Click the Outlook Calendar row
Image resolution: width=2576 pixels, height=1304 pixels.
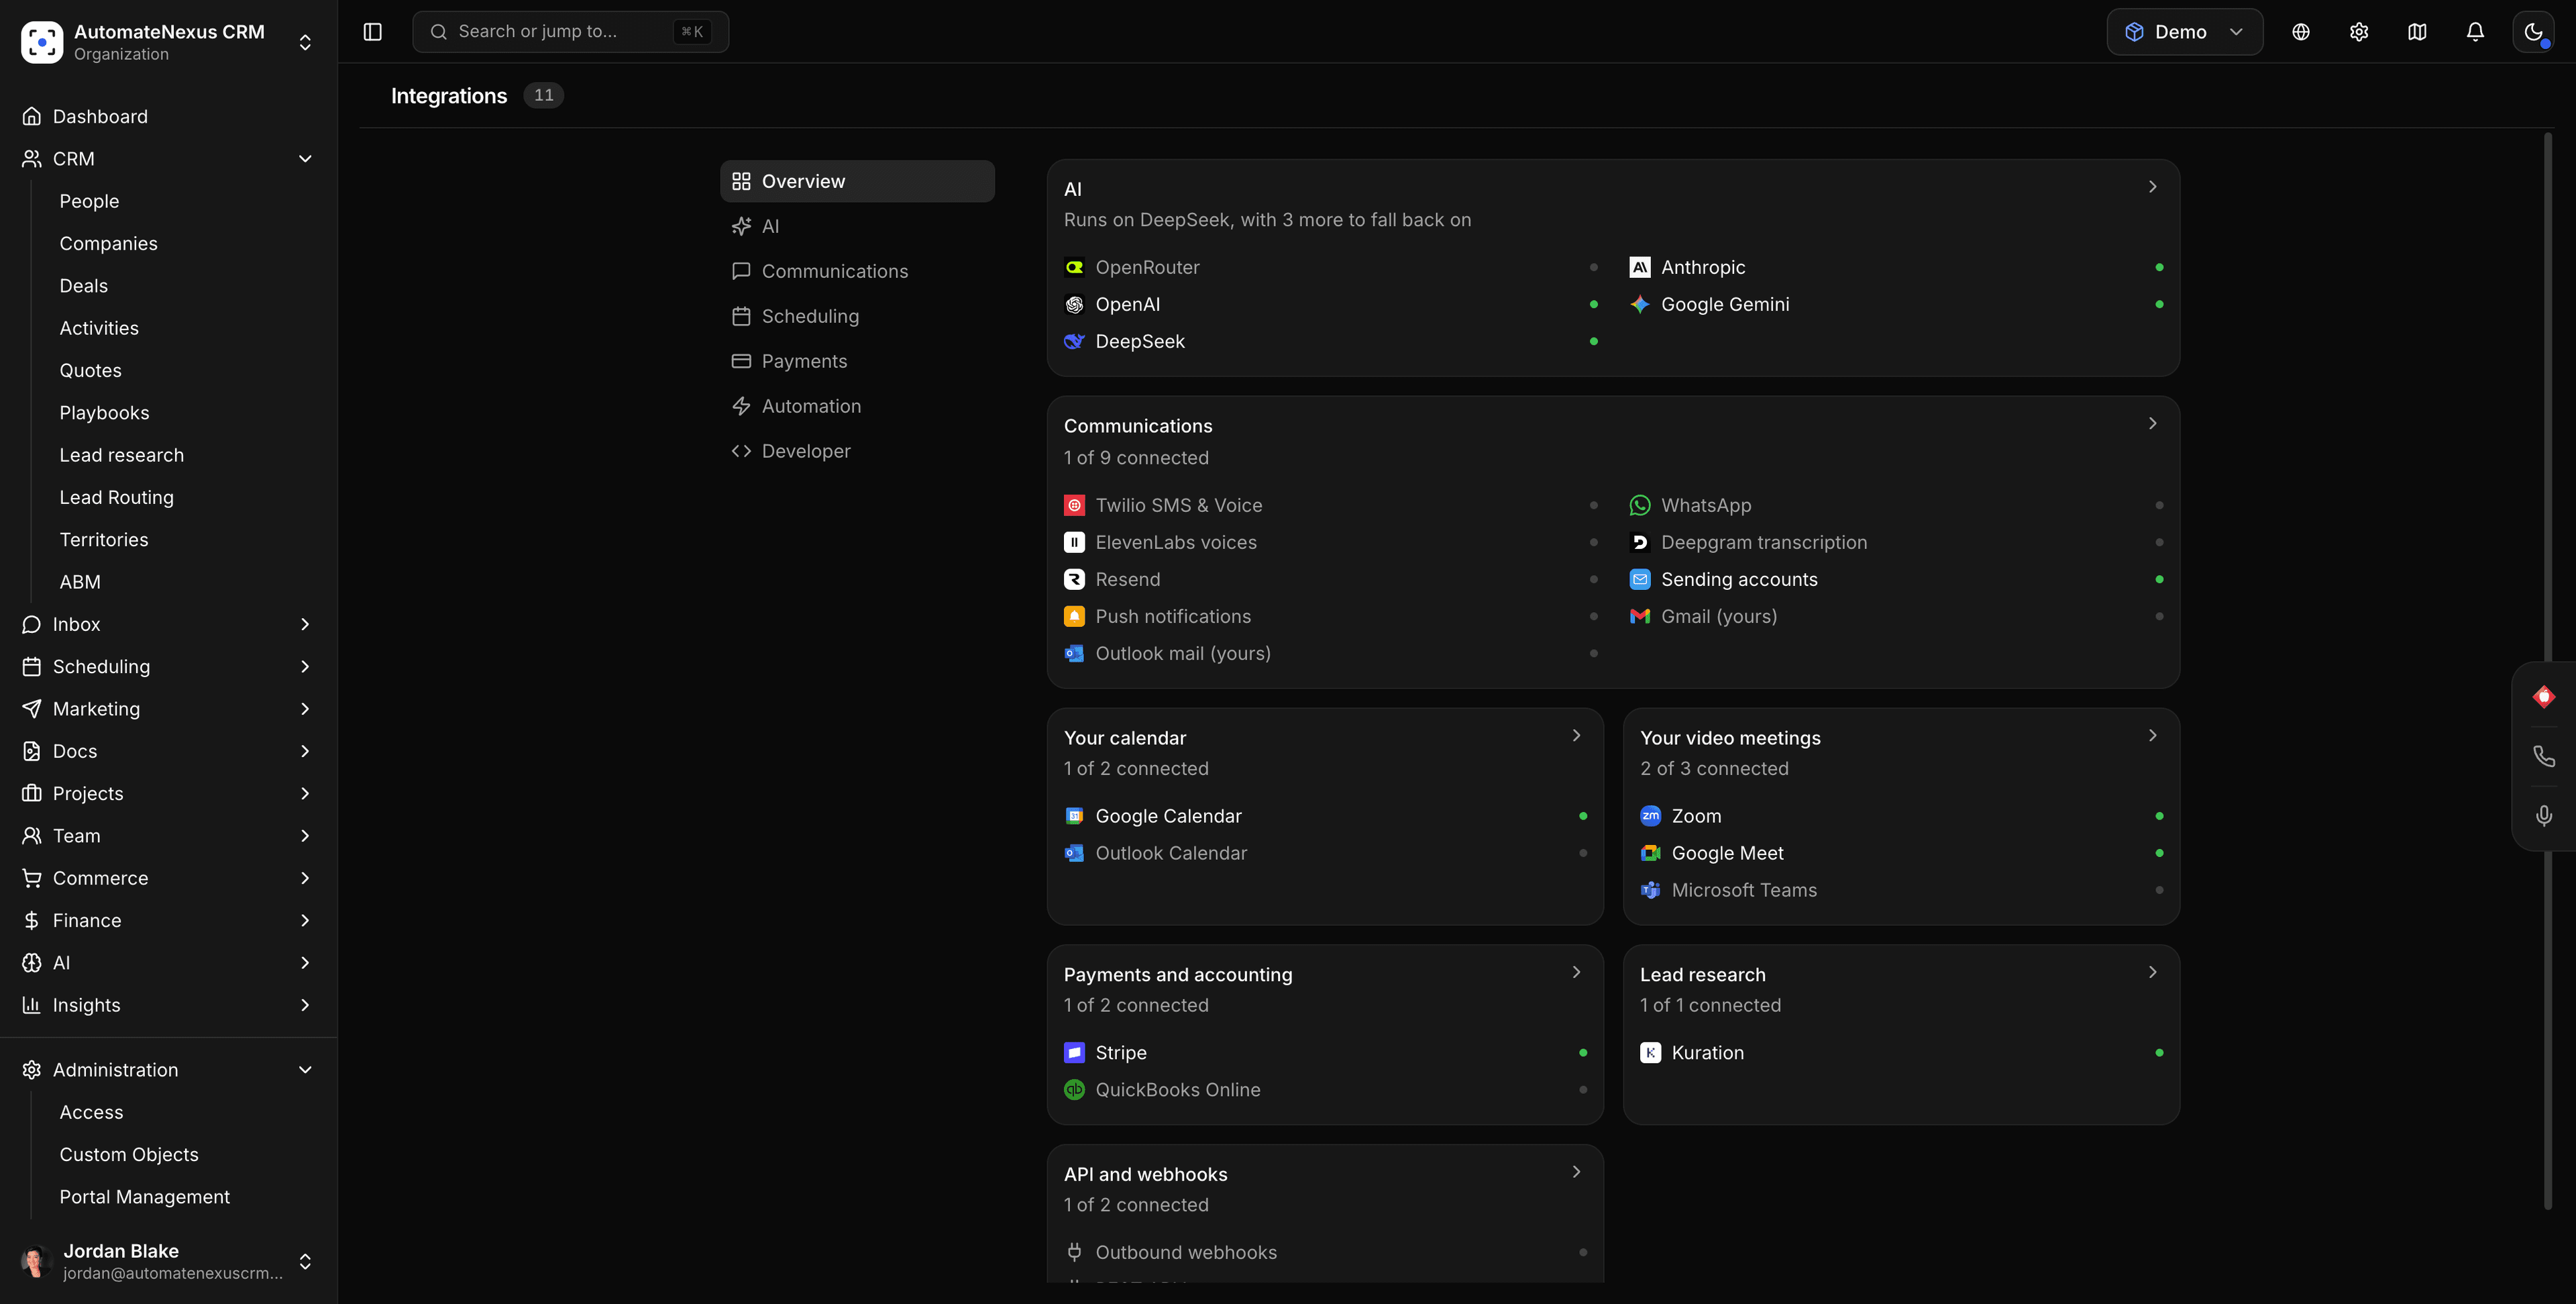[x=1325, y=852]
